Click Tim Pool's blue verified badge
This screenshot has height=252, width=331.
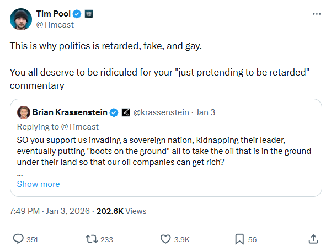(x=77, y=14)
